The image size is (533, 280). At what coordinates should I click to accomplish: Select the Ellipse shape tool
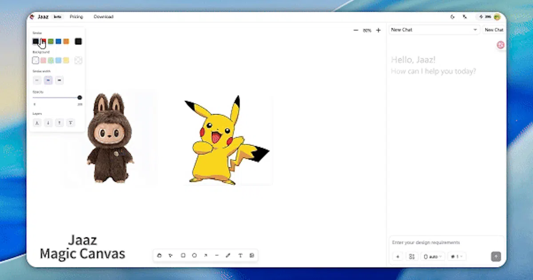194,256
